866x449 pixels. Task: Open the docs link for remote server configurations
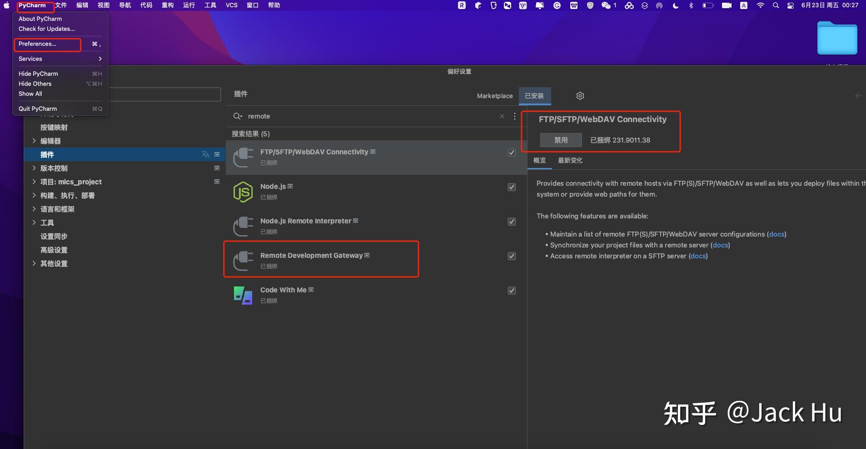click(777, 234)
